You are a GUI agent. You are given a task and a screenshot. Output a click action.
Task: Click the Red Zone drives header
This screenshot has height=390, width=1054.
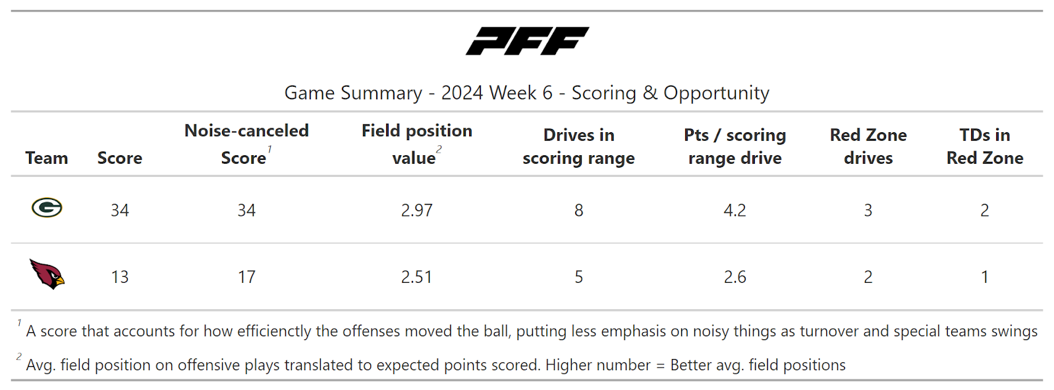click(868, 146)
